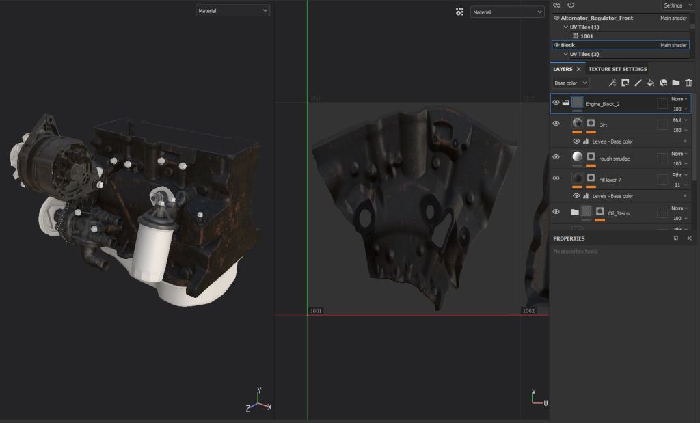700x423 pixels.
Task: Toggle visibility of rough smudge layer
Action: coord(556,157)
